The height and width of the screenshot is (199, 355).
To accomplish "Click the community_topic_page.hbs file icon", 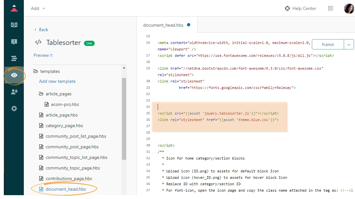I will click(41, 168).
